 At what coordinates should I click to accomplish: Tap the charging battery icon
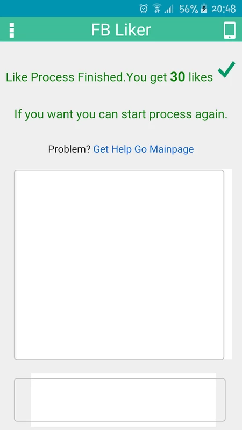tap(204, 9)
